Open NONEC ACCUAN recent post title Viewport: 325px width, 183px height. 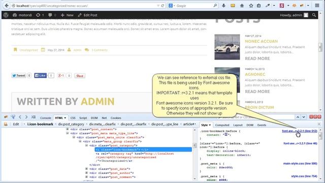[261, 41]
